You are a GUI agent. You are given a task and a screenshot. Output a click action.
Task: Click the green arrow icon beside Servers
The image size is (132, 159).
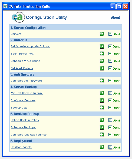coord(102,34)
